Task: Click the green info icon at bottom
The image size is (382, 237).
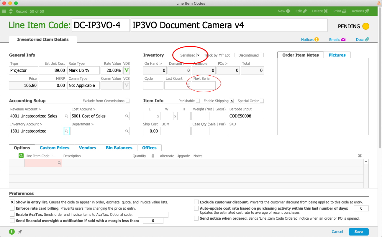Action: click(12, 232)
